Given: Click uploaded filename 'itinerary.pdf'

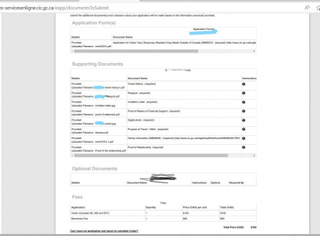Looking at the screenshot, I should (x=102, y=133).
